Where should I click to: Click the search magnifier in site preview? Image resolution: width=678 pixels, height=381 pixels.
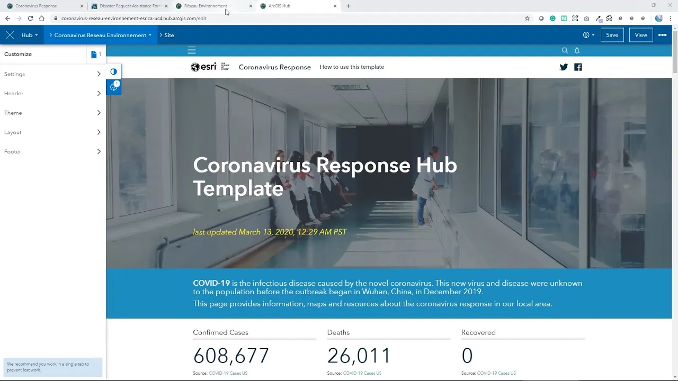click(x=565, y=50)
